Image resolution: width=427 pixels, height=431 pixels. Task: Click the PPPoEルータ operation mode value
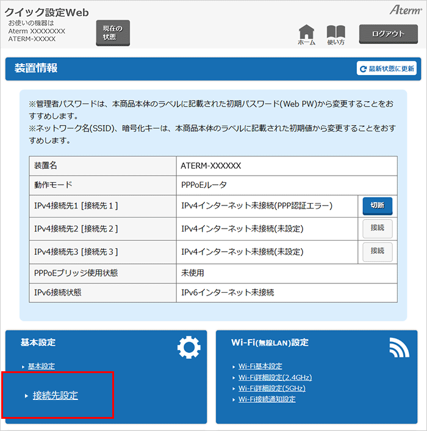click(204, 184)
